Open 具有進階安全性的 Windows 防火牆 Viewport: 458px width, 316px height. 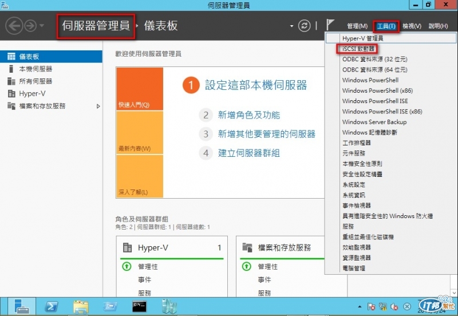point(391,216)
